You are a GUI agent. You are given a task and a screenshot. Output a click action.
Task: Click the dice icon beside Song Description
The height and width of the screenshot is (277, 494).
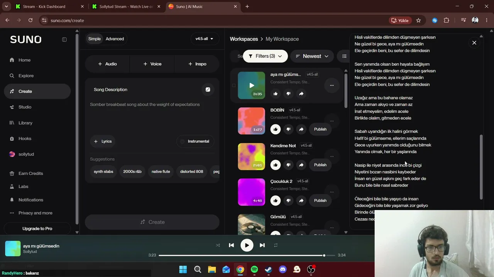coord(208,90)
